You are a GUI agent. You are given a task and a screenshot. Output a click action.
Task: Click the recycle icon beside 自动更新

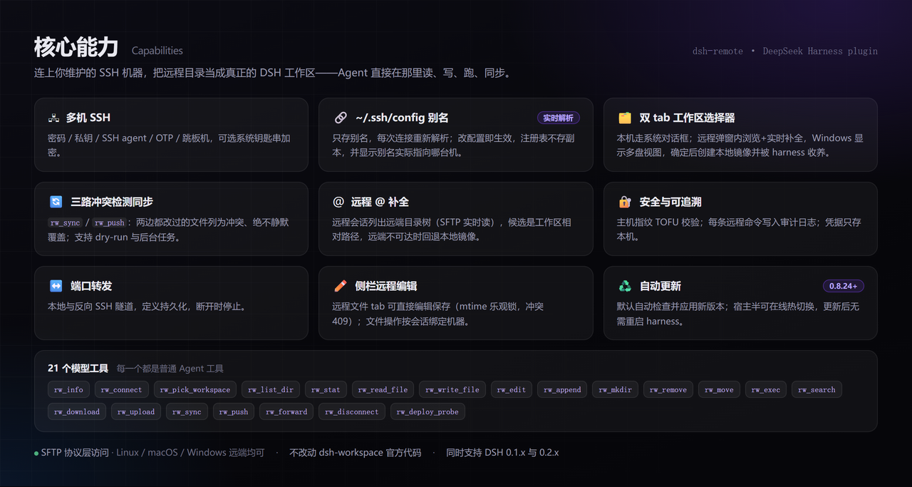(x=625, y=286)
